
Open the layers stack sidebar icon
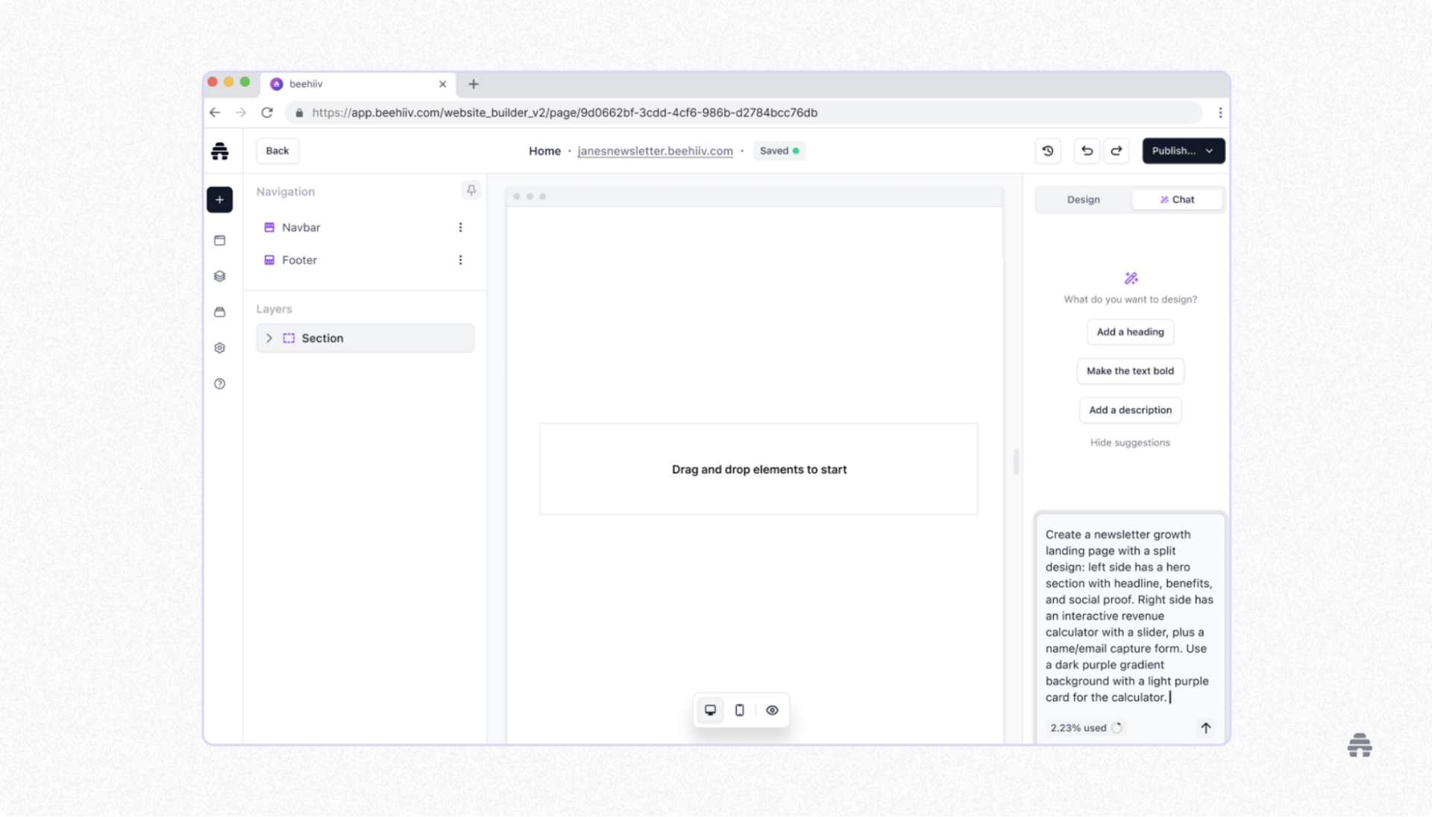(x=219, y=276)
